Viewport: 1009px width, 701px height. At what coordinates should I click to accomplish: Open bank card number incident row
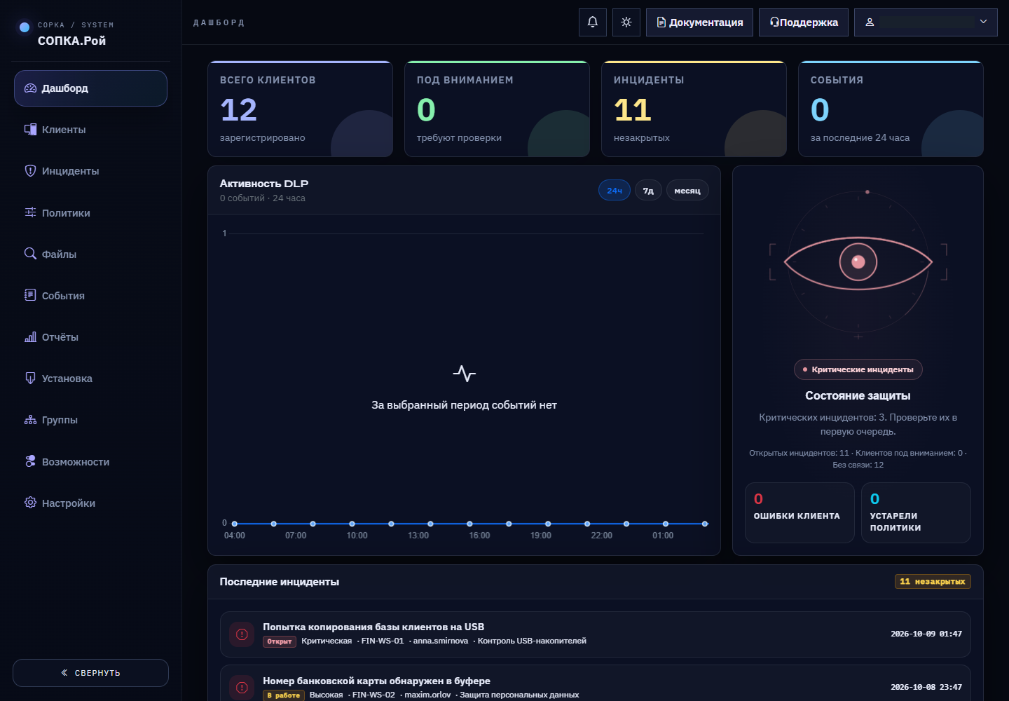pos(596,683)
